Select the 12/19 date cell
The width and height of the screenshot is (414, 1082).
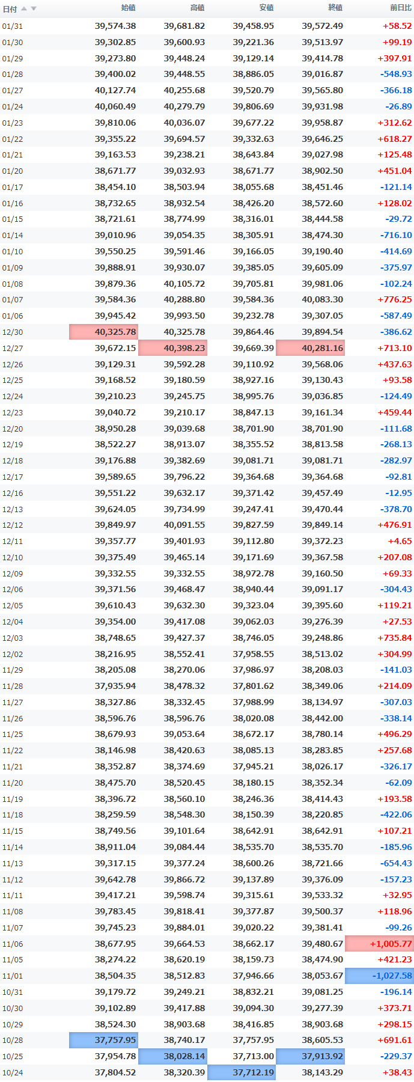tap(13, 445)
